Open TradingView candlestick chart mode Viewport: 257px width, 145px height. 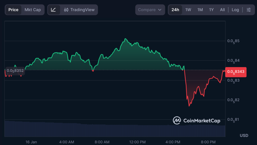[x=79, y=10]
